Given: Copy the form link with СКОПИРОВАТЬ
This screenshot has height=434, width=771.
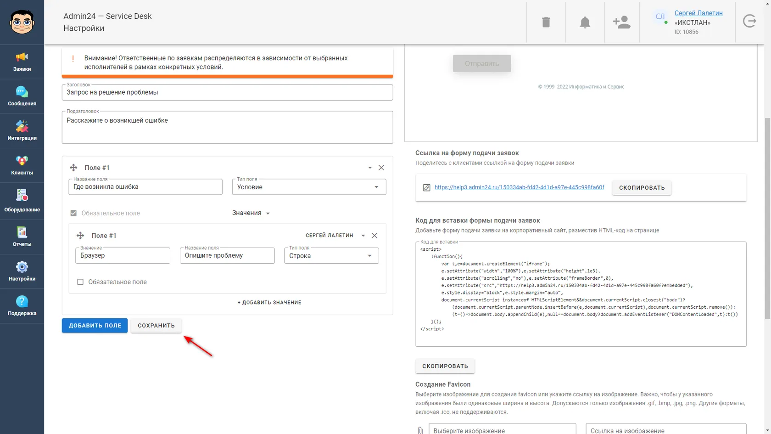Looking at the screenshot, I should tap(642, 187).
